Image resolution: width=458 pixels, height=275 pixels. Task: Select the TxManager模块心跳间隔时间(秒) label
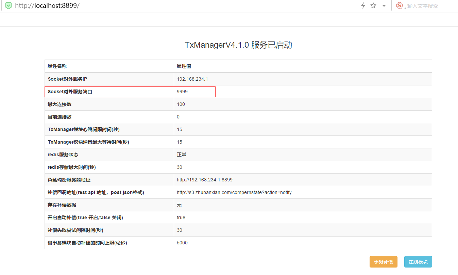84,129
